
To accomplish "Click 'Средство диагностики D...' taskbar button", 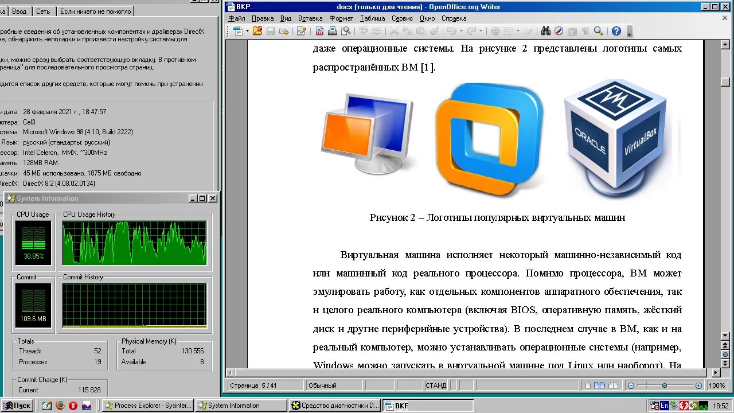I will coord(335,406).
